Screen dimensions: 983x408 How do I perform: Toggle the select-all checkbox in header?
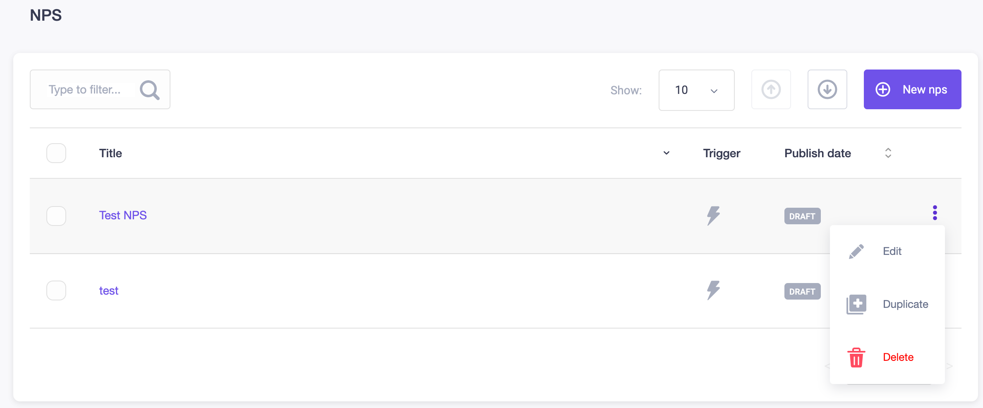(x=56, y=153)
